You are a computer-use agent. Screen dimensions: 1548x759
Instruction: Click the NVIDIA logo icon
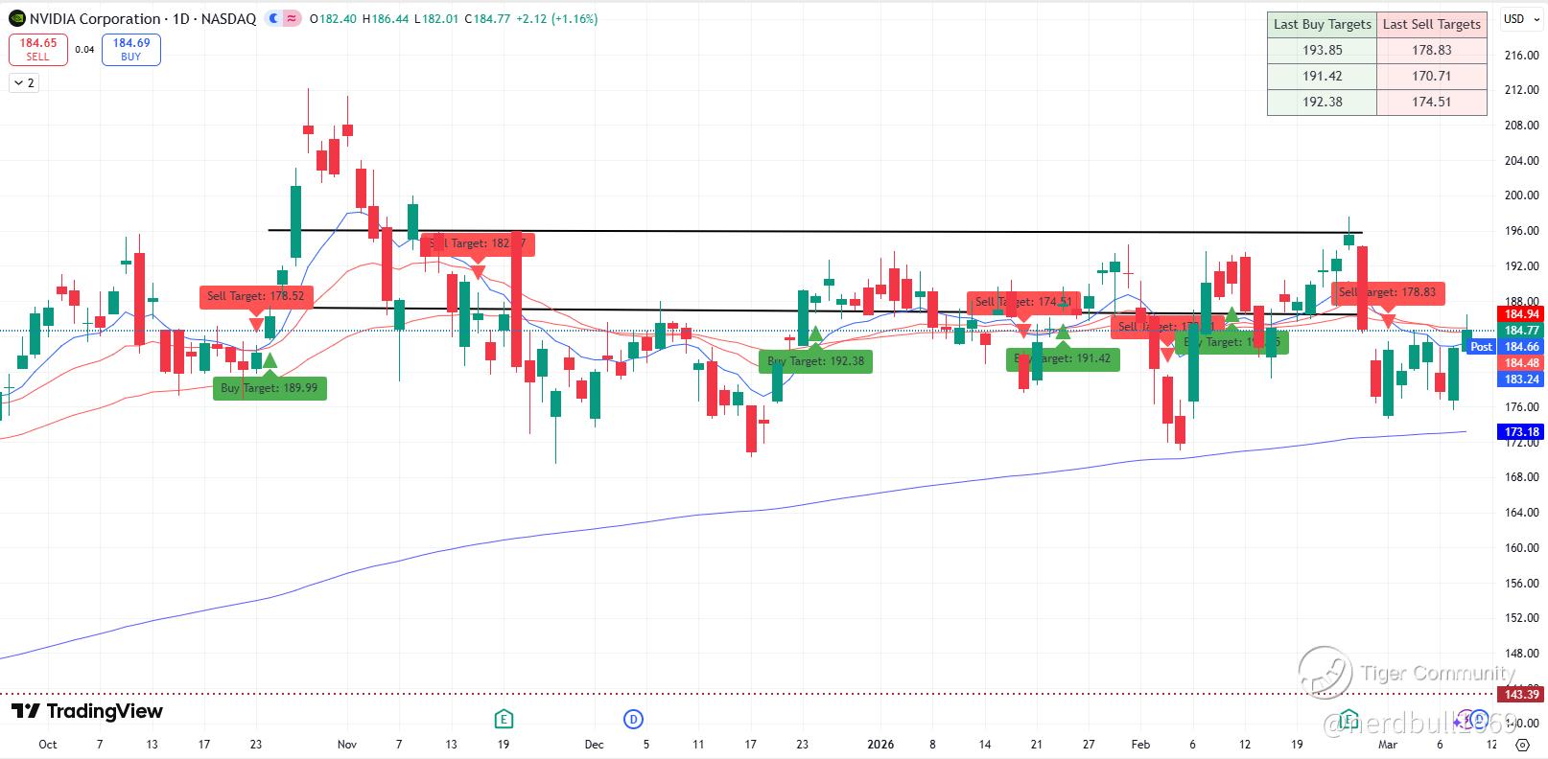point(17,18)
